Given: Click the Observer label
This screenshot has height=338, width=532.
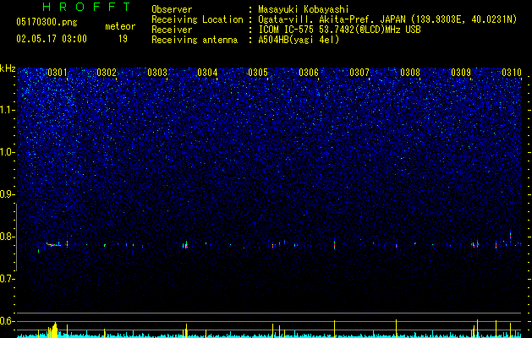Looking at the screenshot, I should [x=172, y=9].
